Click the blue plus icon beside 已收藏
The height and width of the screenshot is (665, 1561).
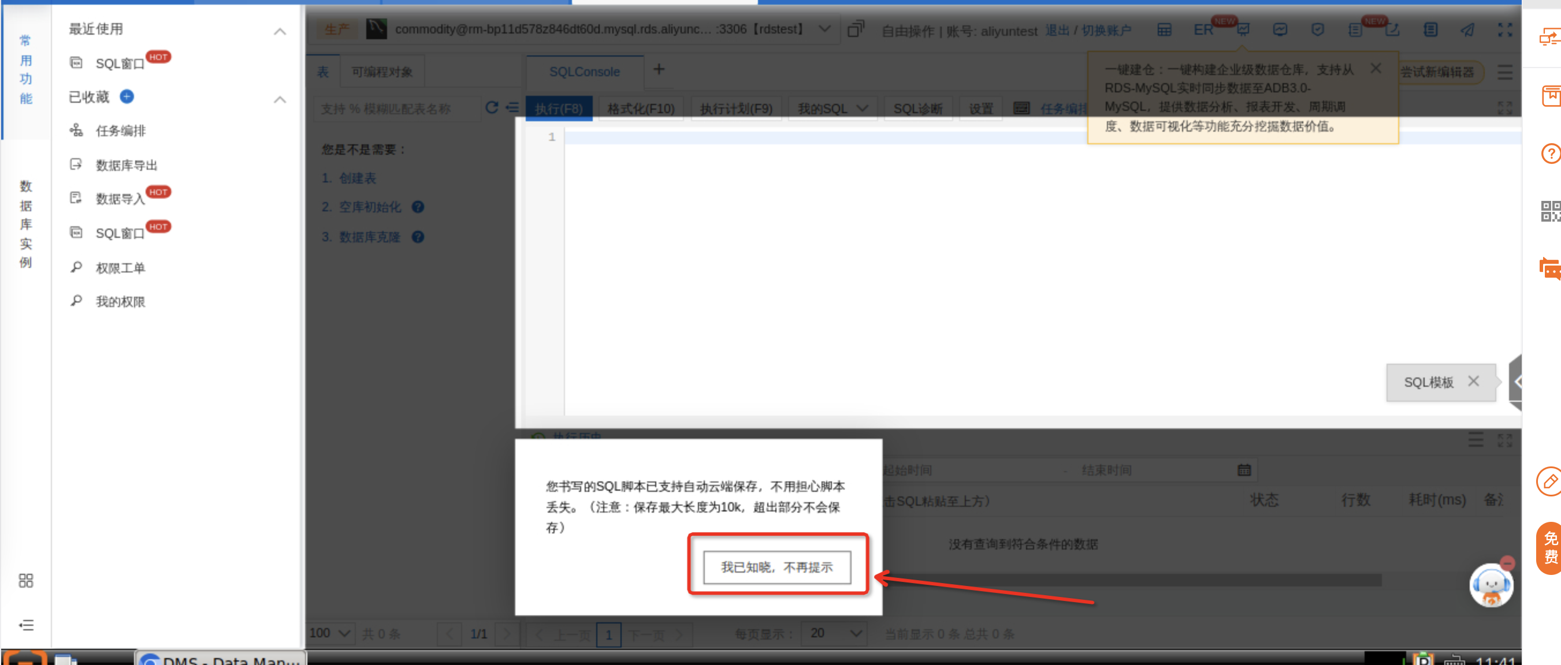[x=127, y=96]
